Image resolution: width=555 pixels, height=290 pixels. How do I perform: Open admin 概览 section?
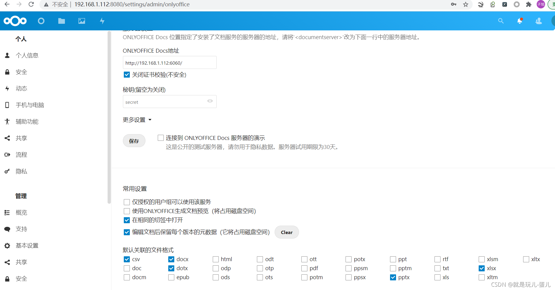pyautogui.click(x=22, y=212)
